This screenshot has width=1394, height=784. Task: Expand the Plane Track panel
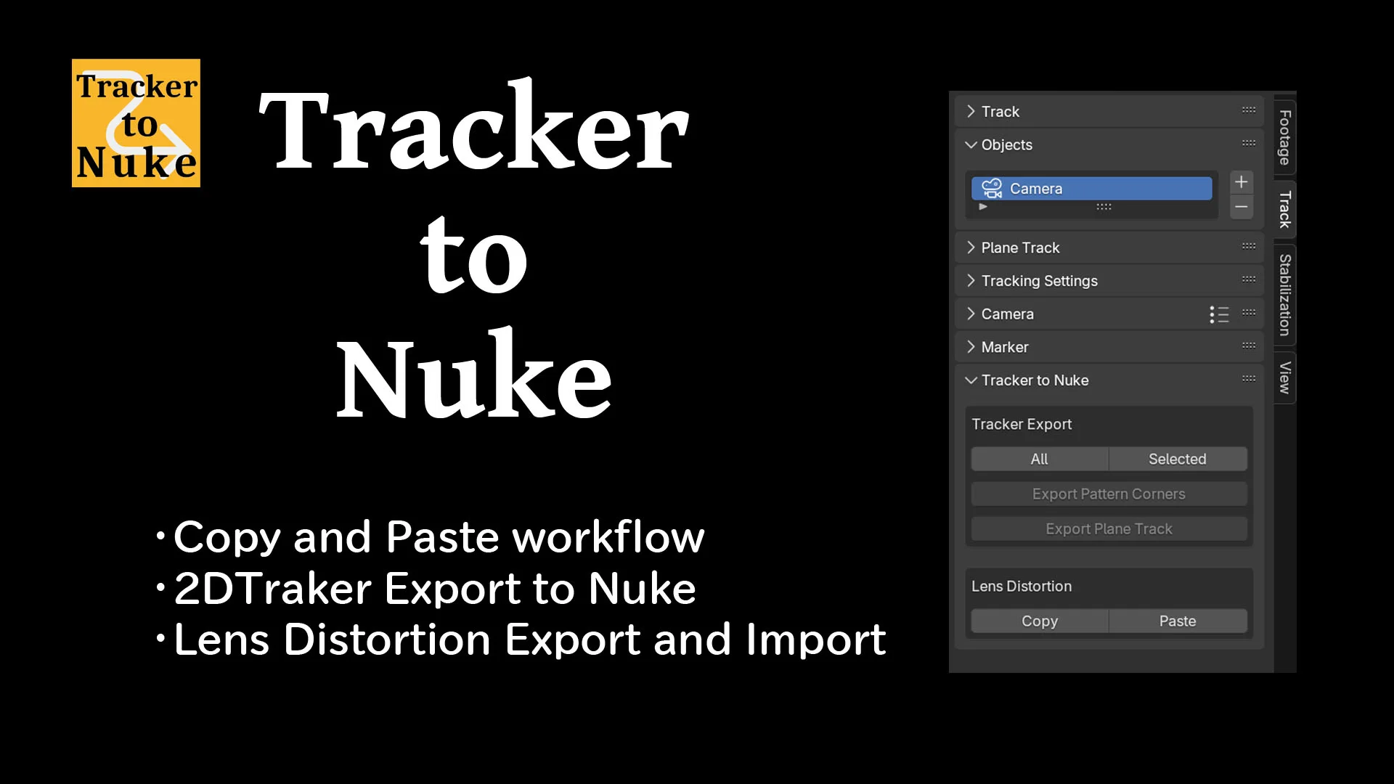(971, 248)
